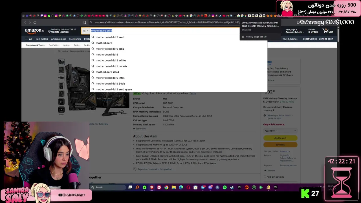Open the Amazon cart
This screenshot has width=361, height=203.
pos(328,31)
